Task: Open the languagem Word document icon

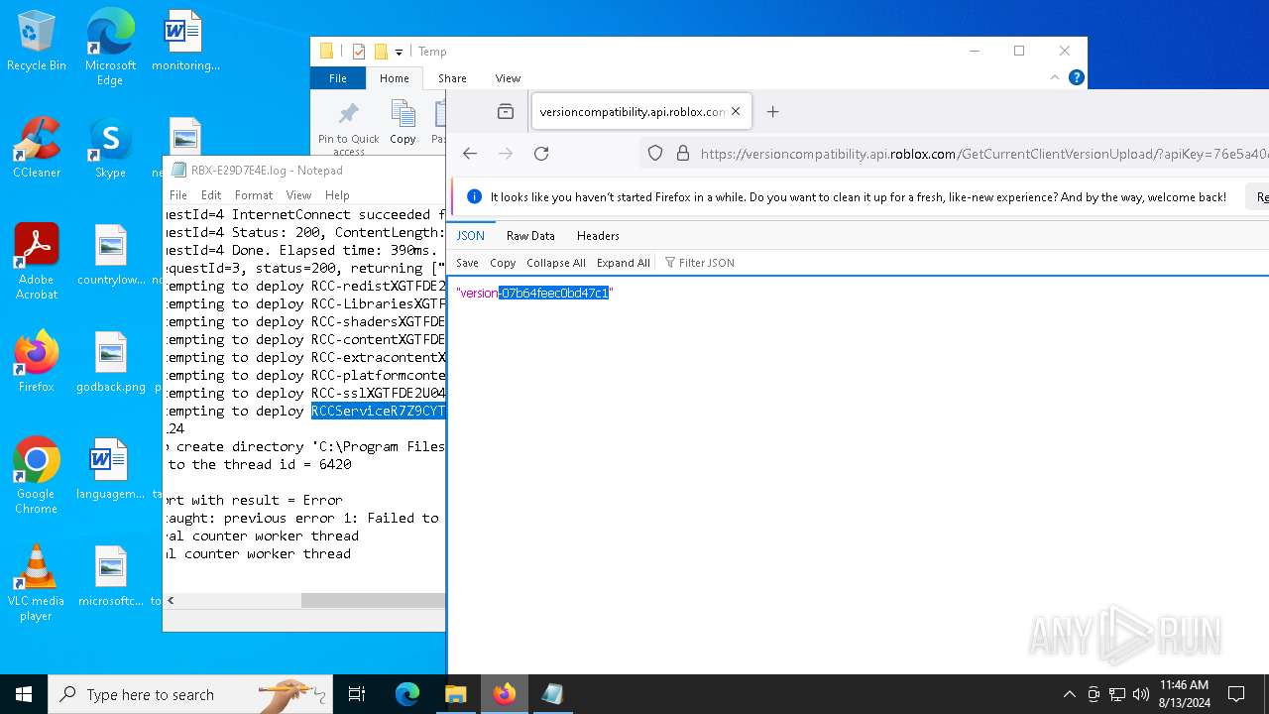Action: [111, 470]
